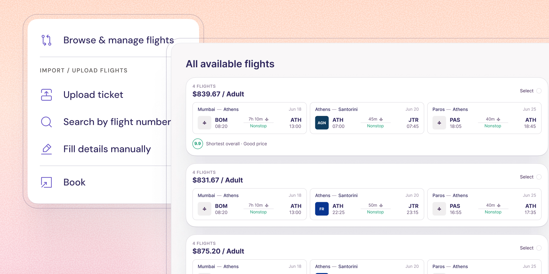Click the 9.9 score badge
The height and width of the screenshot is (274, 549).
point(198,144)
